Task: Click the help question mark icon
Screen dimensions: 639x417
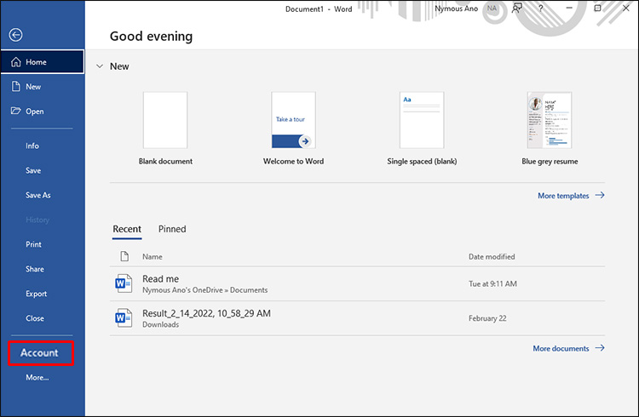Action: pos(541,8)
